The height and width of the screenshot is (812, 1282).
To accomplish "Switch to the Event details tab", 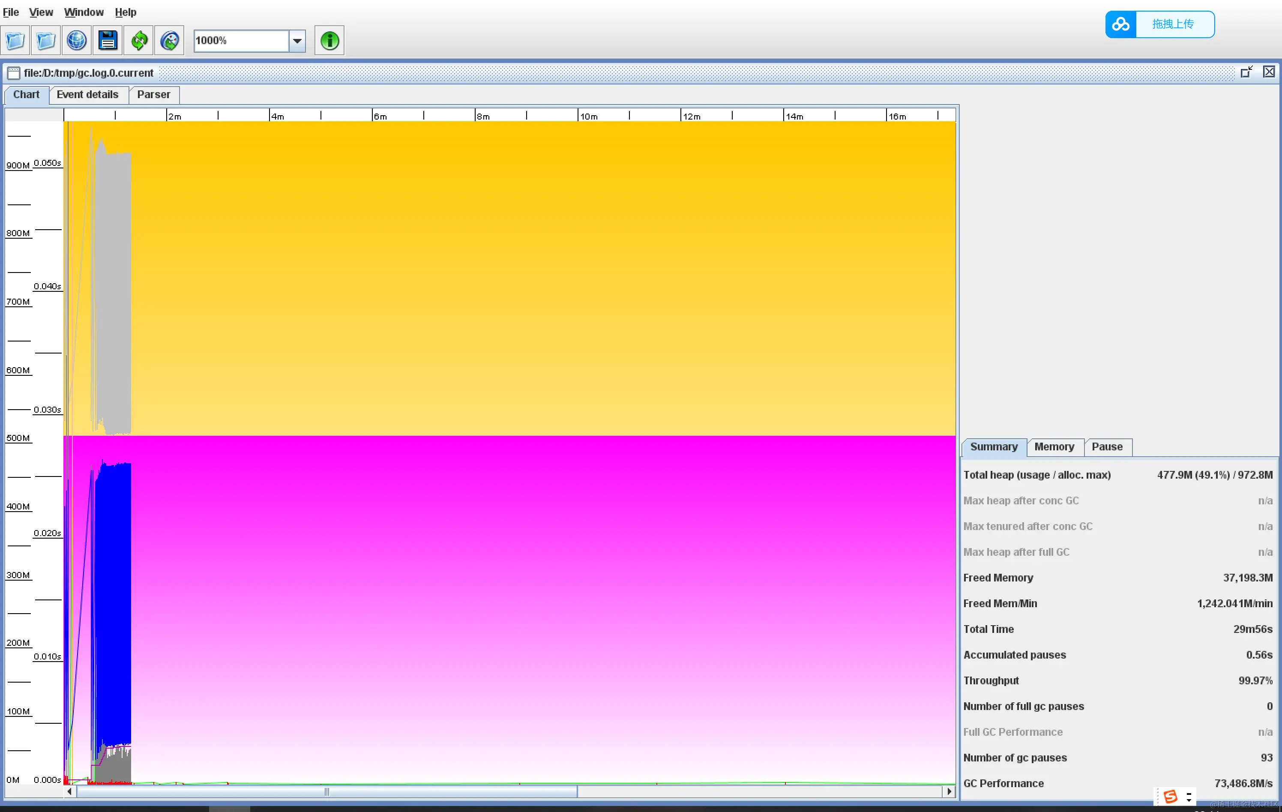I will coord(87,95).
